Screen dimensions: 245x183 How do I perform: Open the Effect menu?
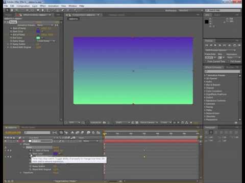pos(43,6)
